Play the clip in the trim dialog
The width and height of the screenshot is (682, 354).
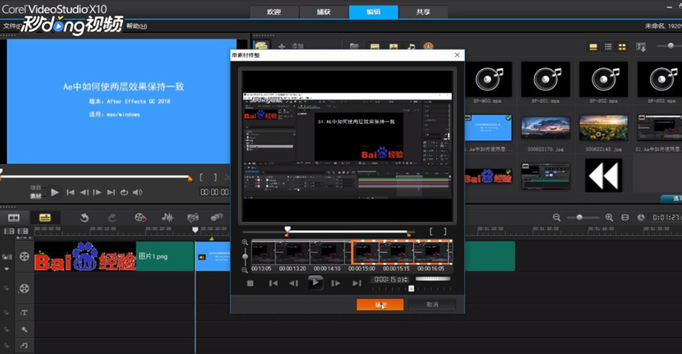click(315, 283)
